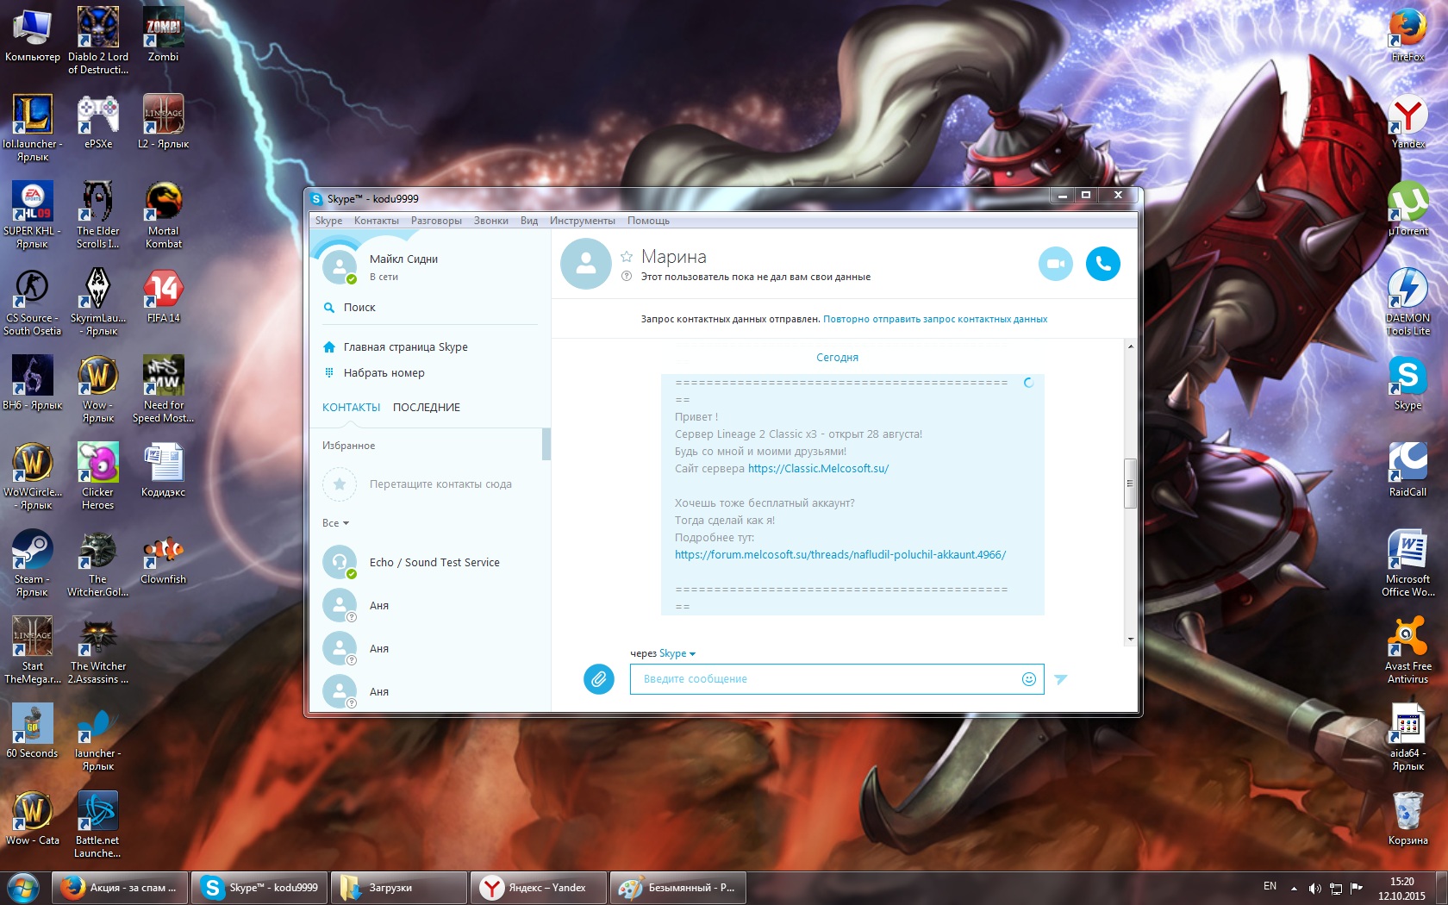Viewport: 1448px width, 905px height.
Task: Select the Echo / Sound Test Service contact
Action: click(429, 563)
